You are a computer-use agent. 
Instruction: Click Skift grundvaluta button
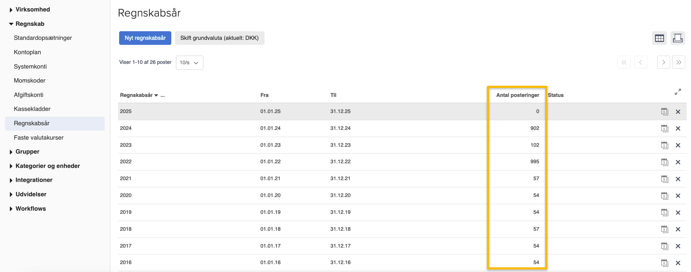point(219,38)
